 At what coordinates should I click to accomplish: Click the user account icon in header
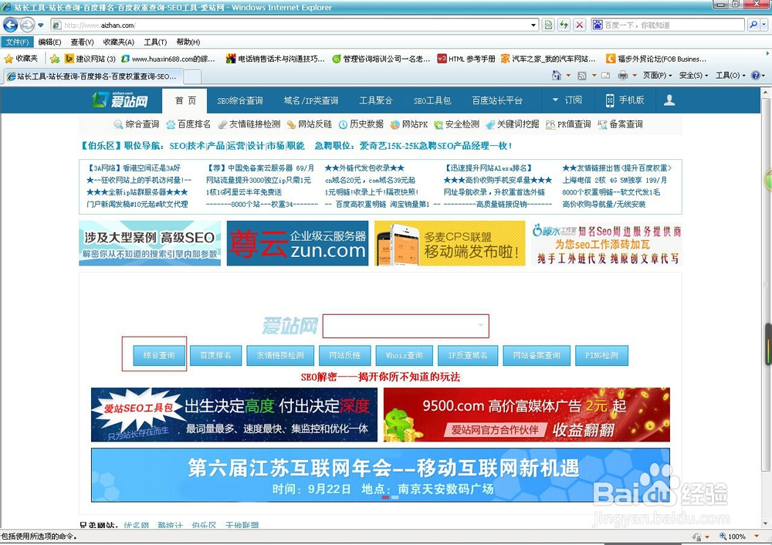pos(669,100)
